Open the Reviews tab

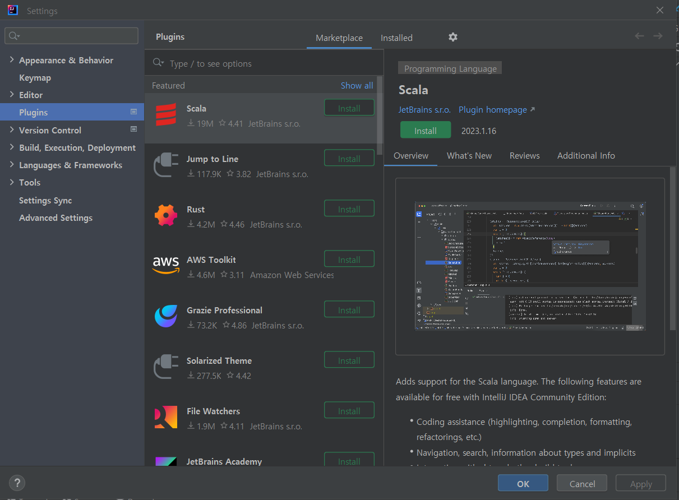(525, 156)
